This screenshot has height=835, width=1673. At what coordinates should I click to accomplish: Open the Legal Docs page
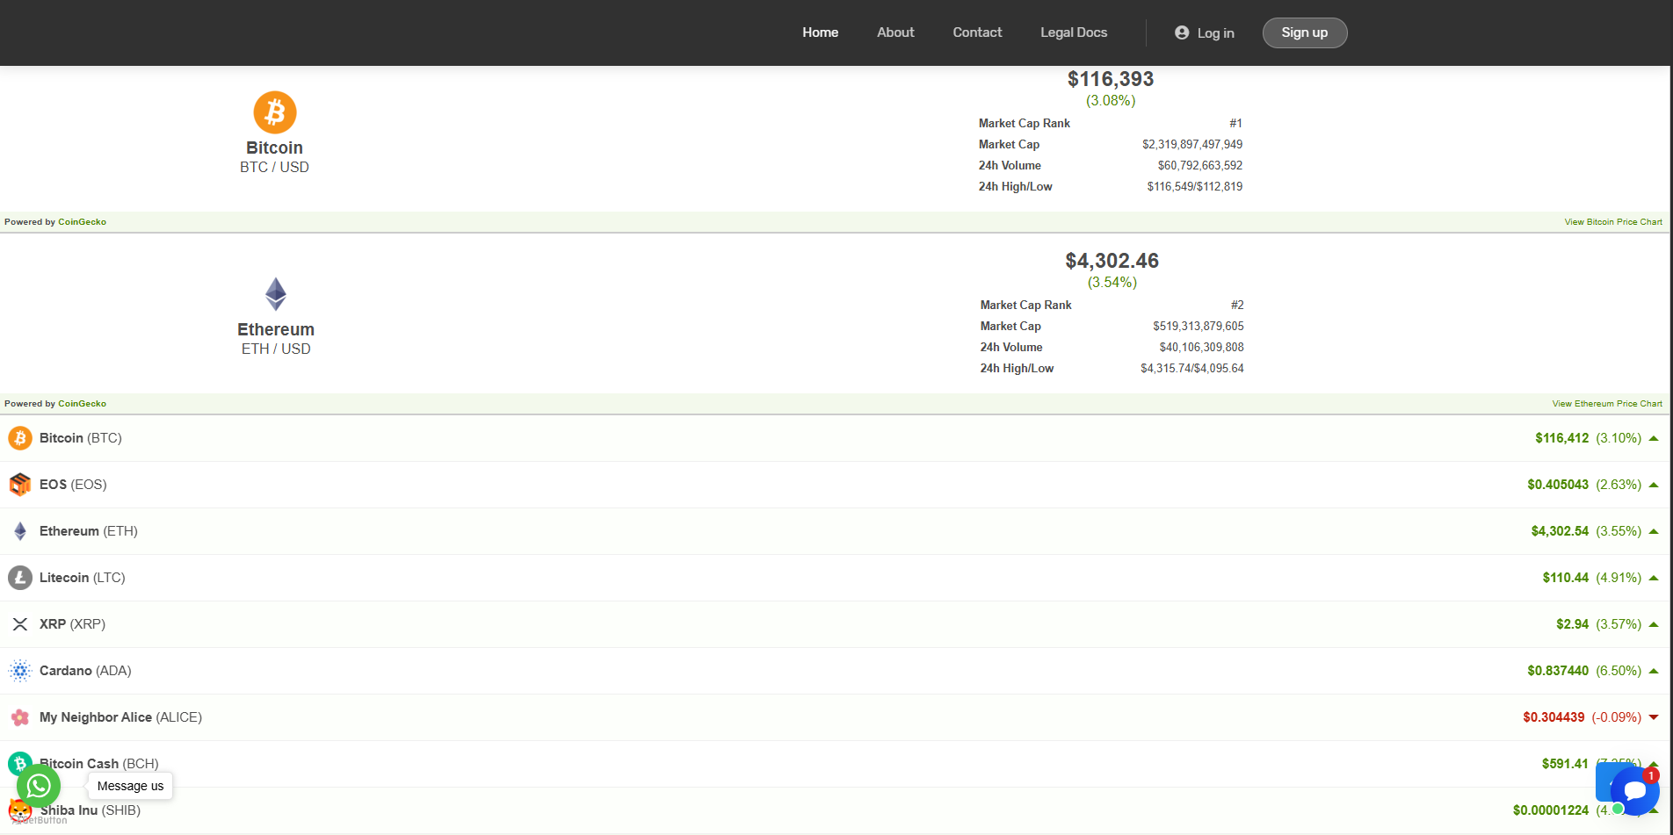1074,32
